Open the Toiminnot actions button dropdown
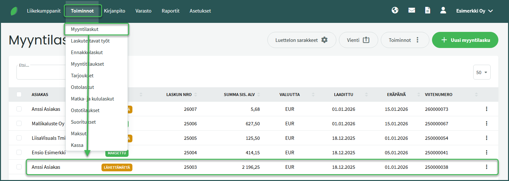The height and width of the screenshot is (181, 509). (x=405, y=40)
